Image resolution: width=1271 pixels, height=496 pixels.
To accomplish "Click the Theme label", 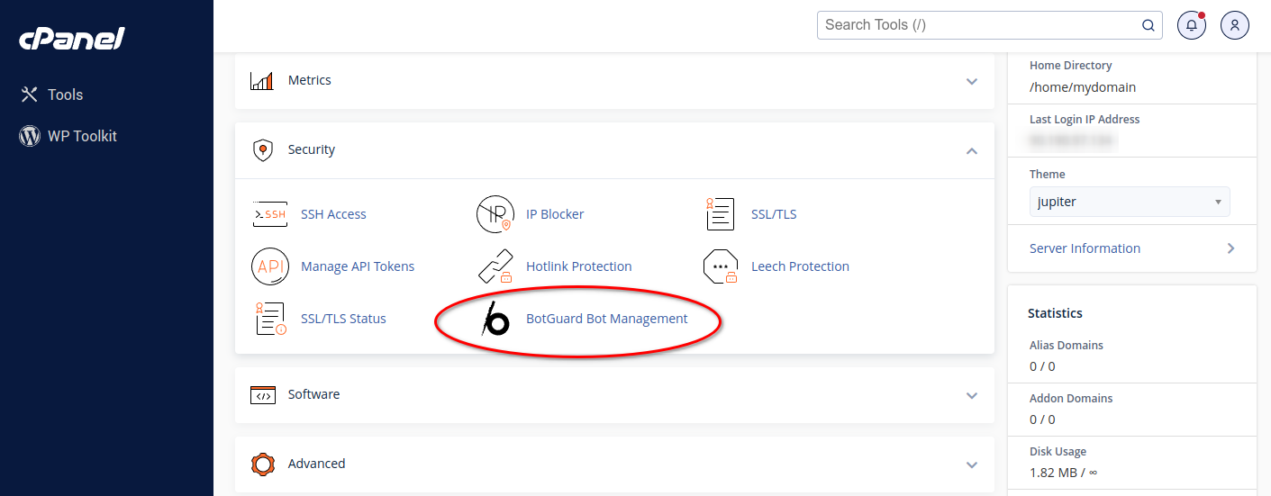I will (x=1048, y=174).
